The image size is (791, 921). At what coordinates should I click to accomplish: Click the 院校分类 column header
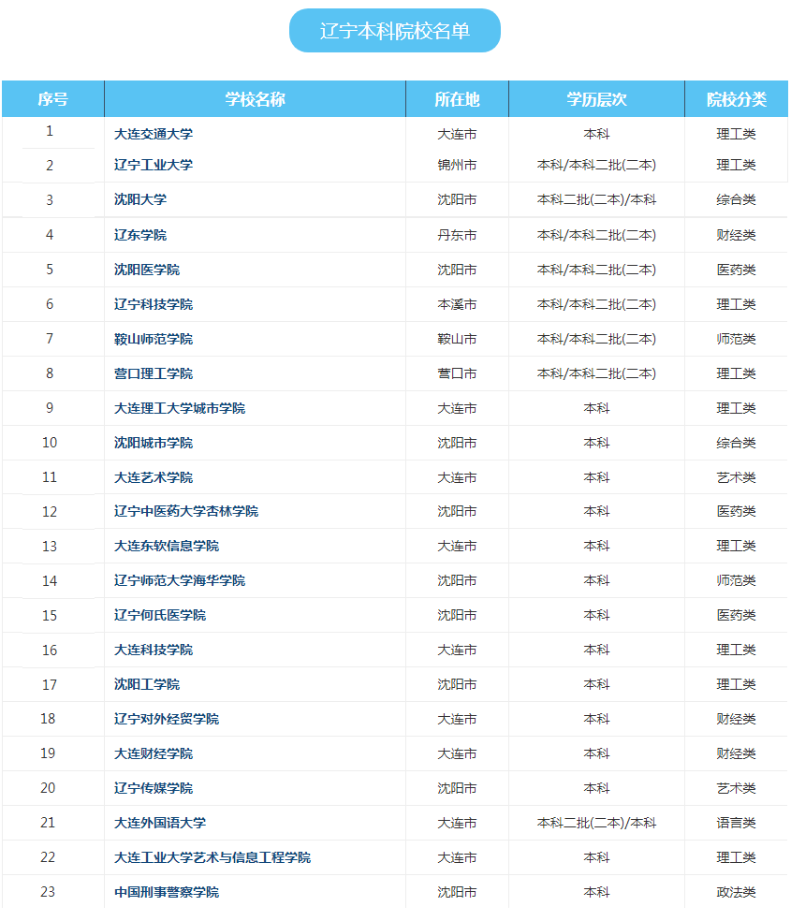737,98
